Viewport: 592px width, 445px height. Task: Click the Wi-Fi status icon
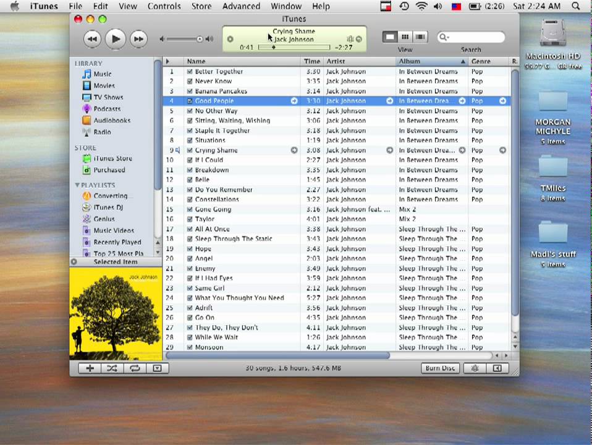(x=421, y=6)
